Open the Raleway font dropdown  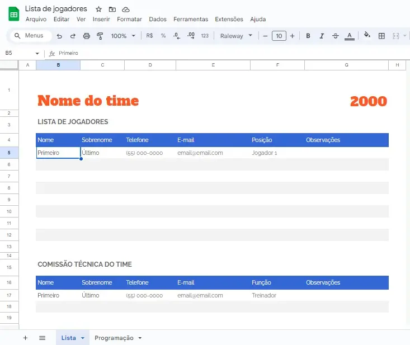coord(236,36)
